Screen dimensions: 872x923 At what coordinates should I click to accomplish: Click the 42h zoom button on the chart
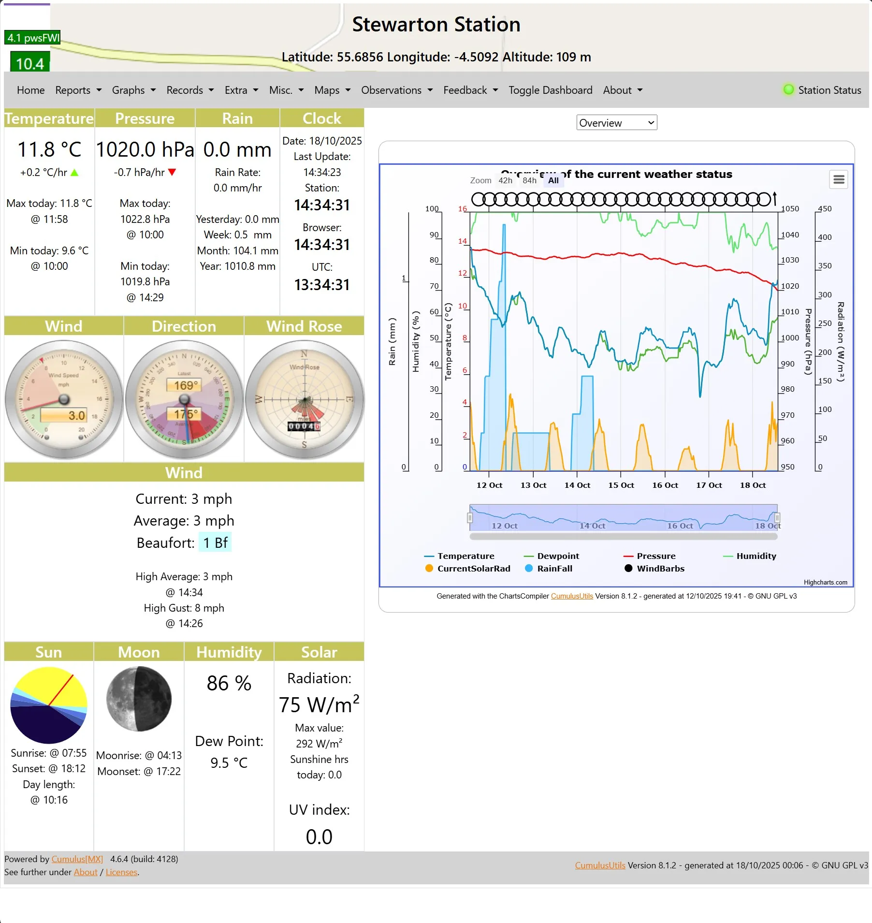[505, 180]
